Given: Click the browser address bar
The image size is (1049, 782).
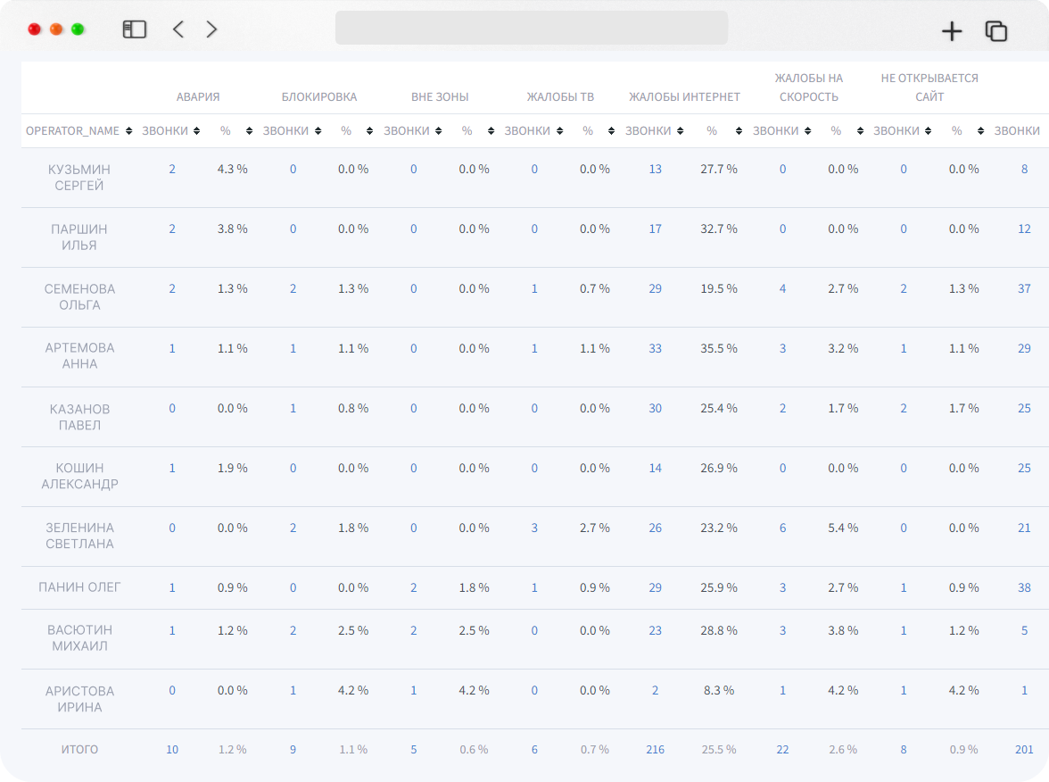Looking at the screenshot, I should tap(532, 28).
